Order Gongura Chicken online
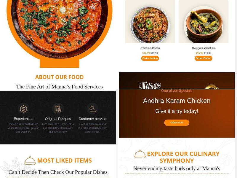This screenshot has height=178, width=237. coord(203,58)
